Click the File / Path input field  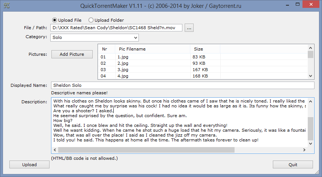coord(116,28)
